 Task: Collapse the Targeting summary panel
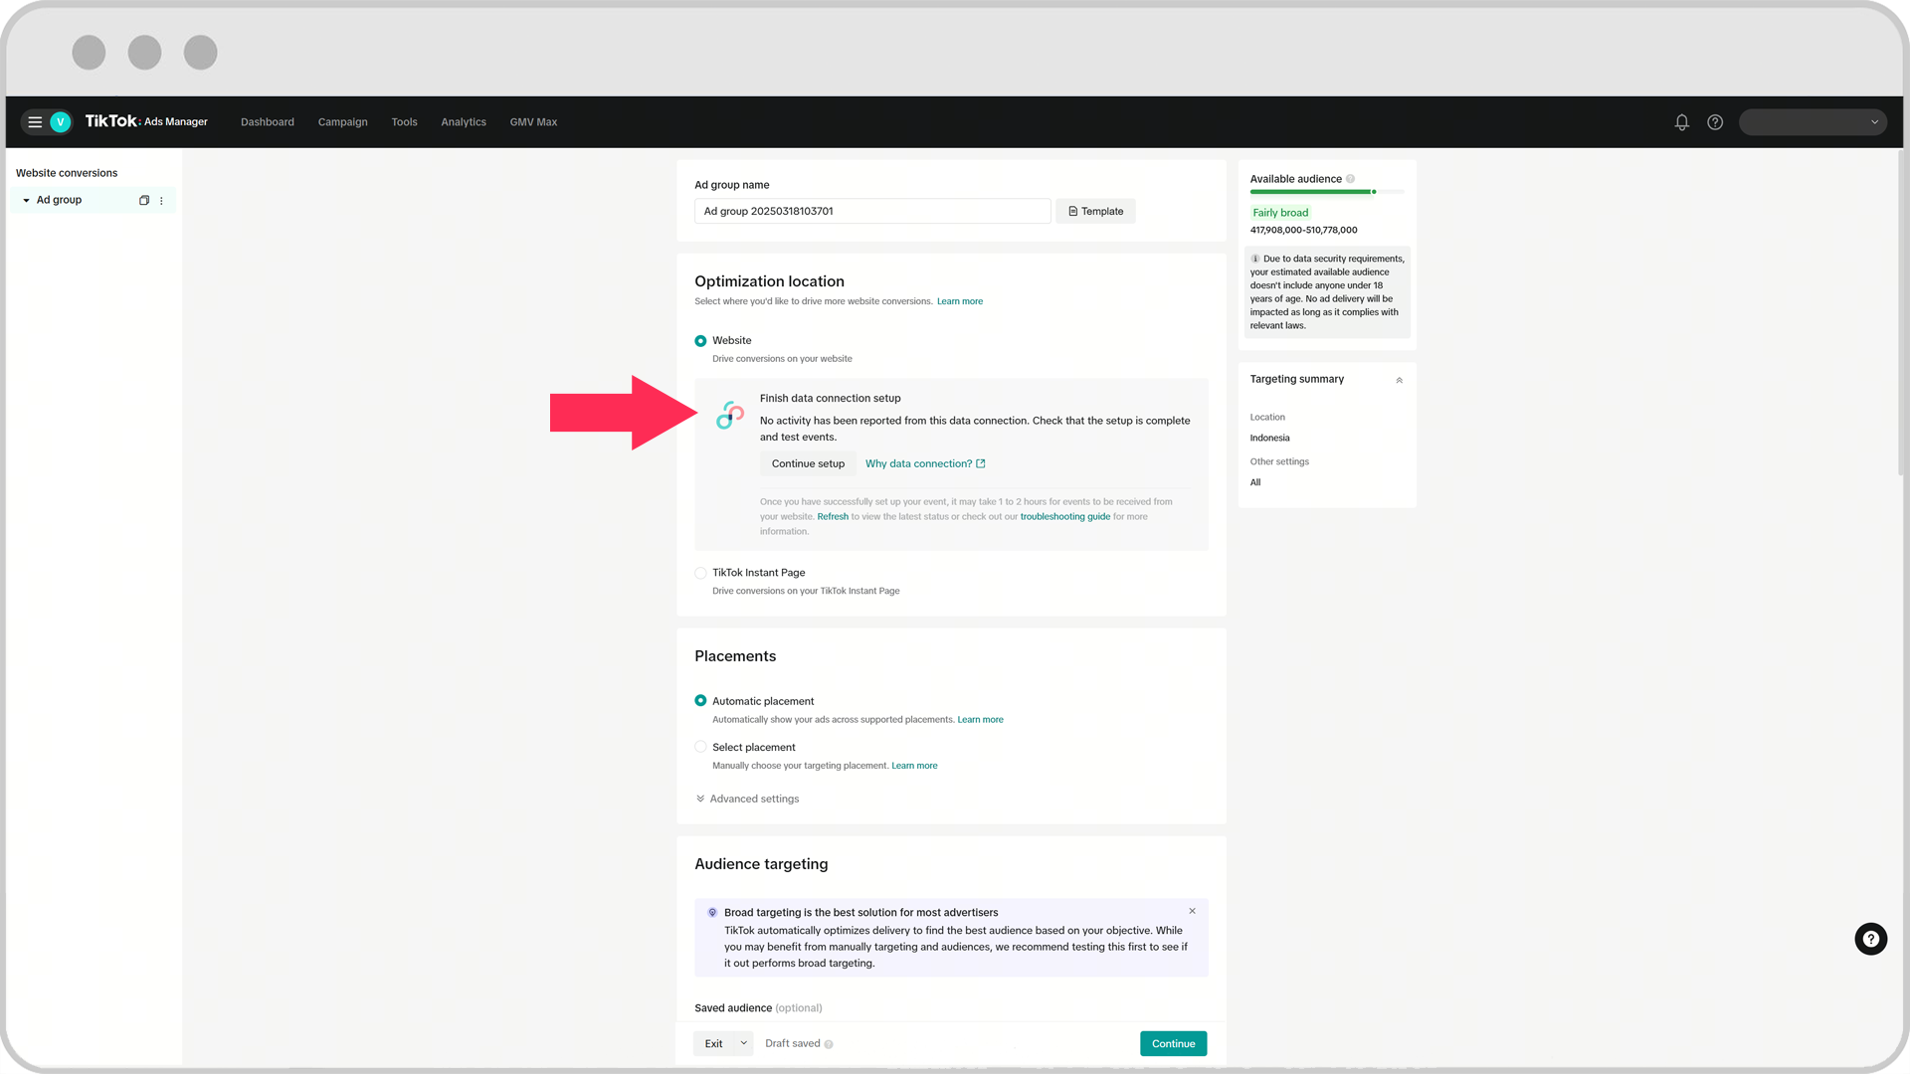click(1399, 379)
